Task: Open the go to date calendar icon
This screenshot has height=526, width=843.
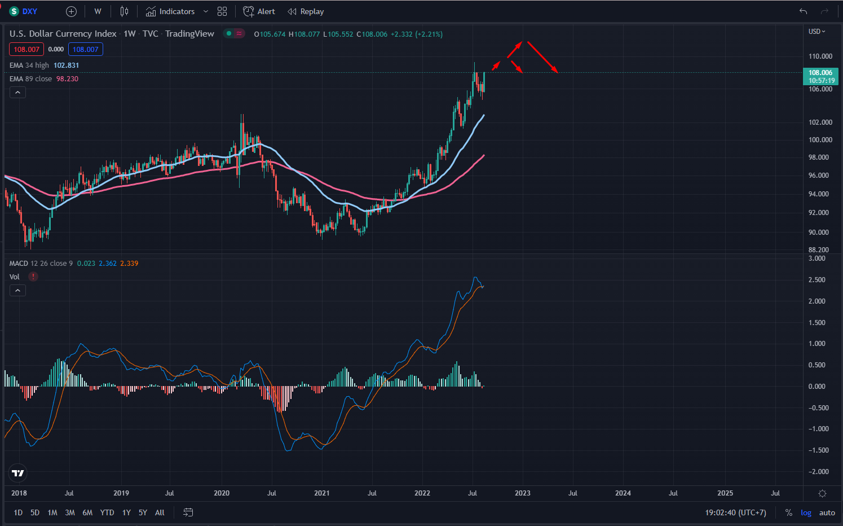Action: pyautogui.click(x=188, y=512)
